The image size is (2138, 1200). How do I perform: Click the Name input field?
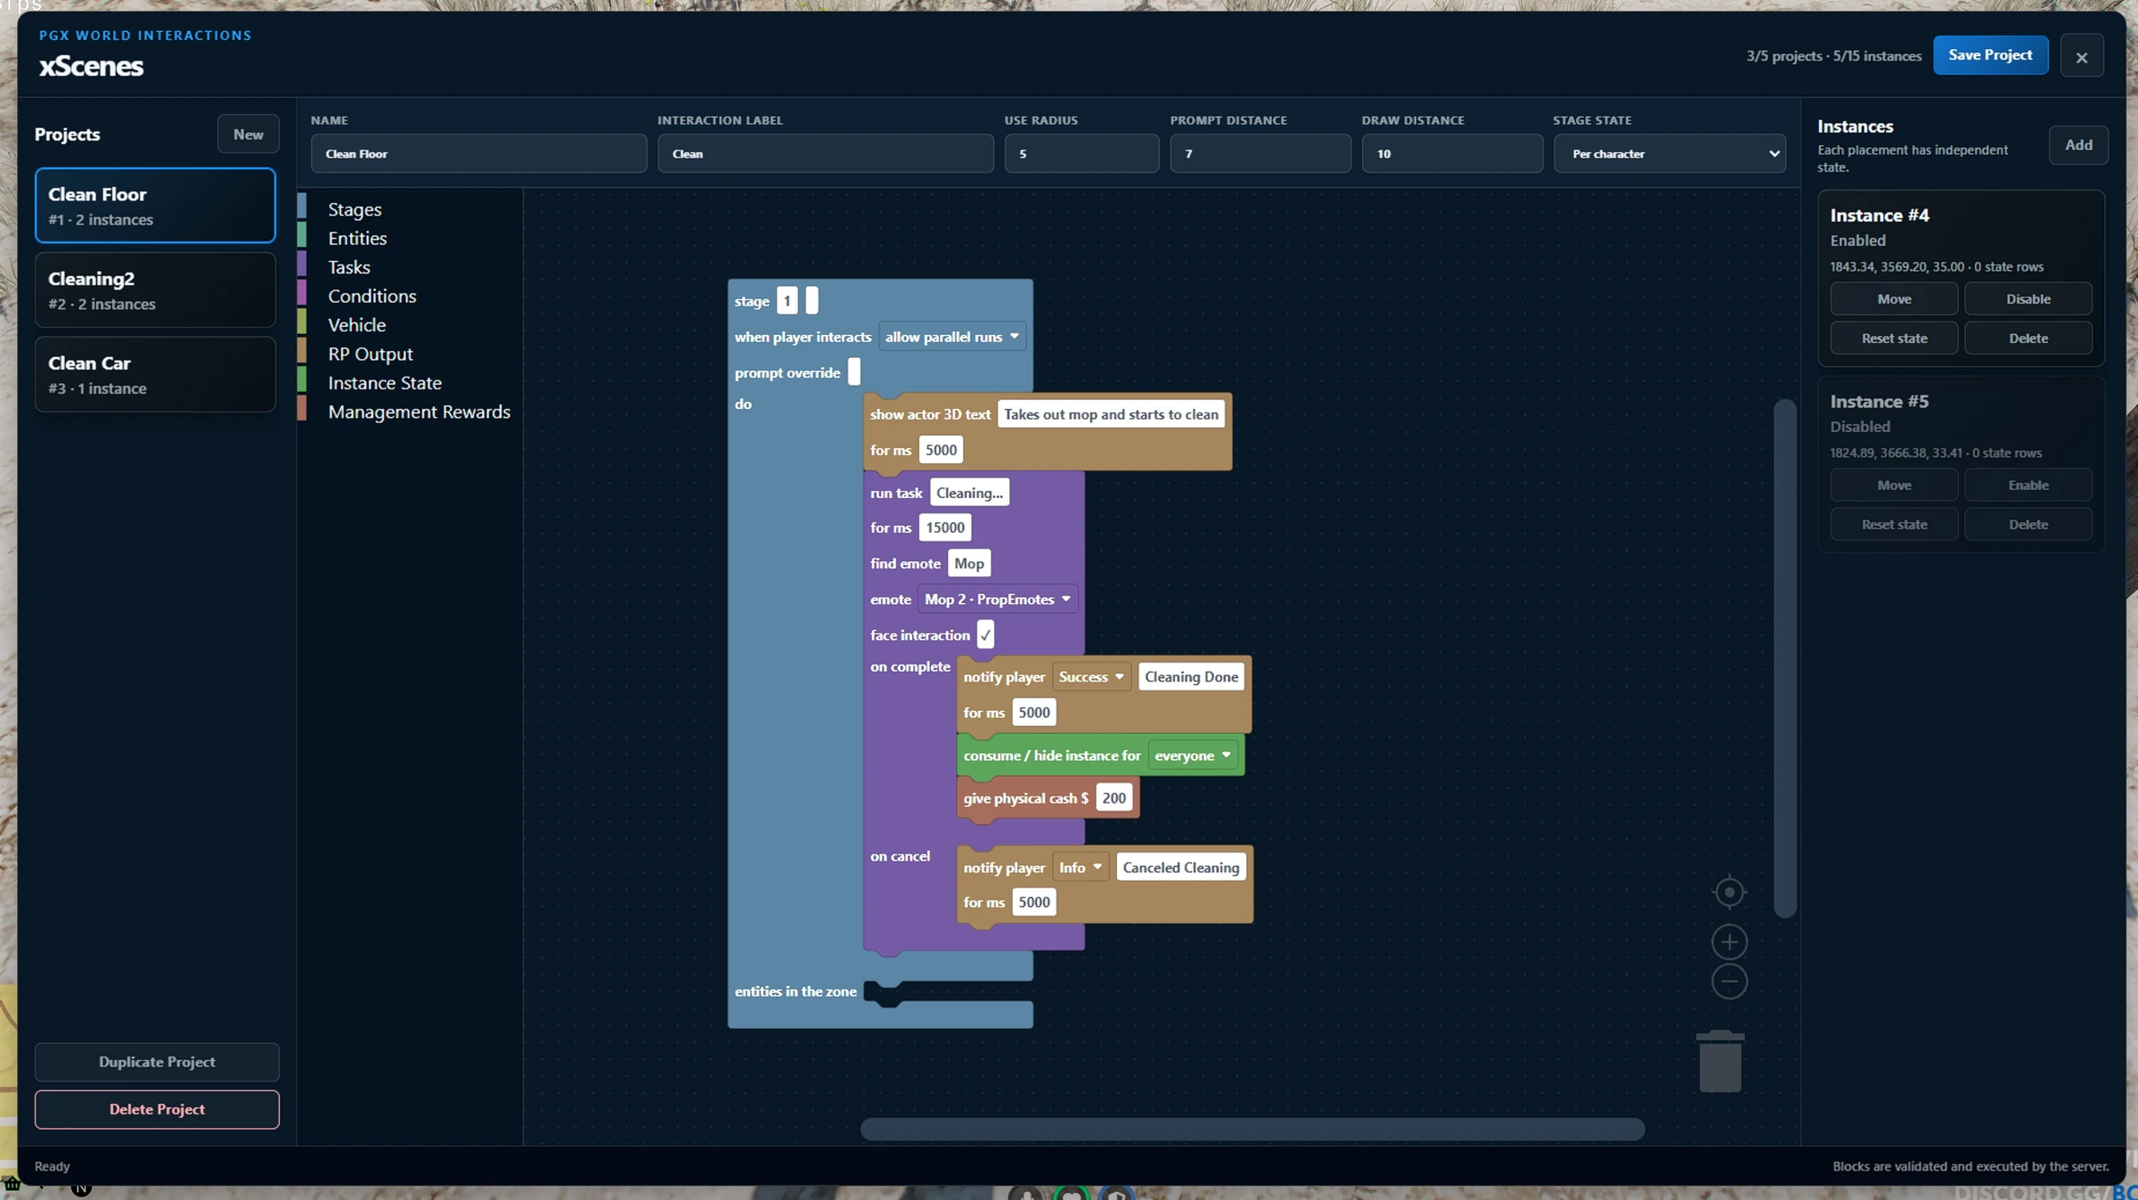click(478, 153)
